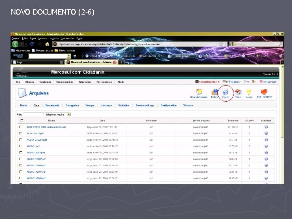Click the Firefox home icon
Viewport: 292px width, 219px height.
pos(47,44)
